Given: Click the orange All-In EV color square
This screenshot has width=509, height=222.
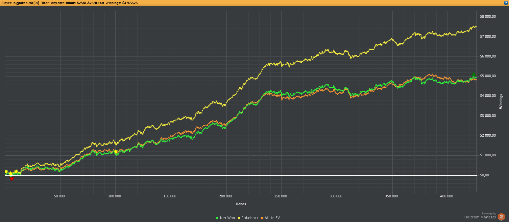Looking at the screenshot, I should pos(262,218).
